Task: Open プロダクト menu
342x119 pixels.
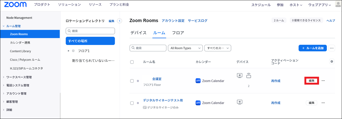Action: point(43,5)
